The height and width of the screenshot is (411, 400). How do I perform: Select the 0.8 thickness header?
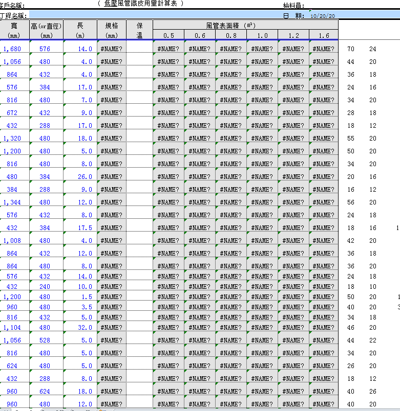pyautogui.click(x=231, y=35)
